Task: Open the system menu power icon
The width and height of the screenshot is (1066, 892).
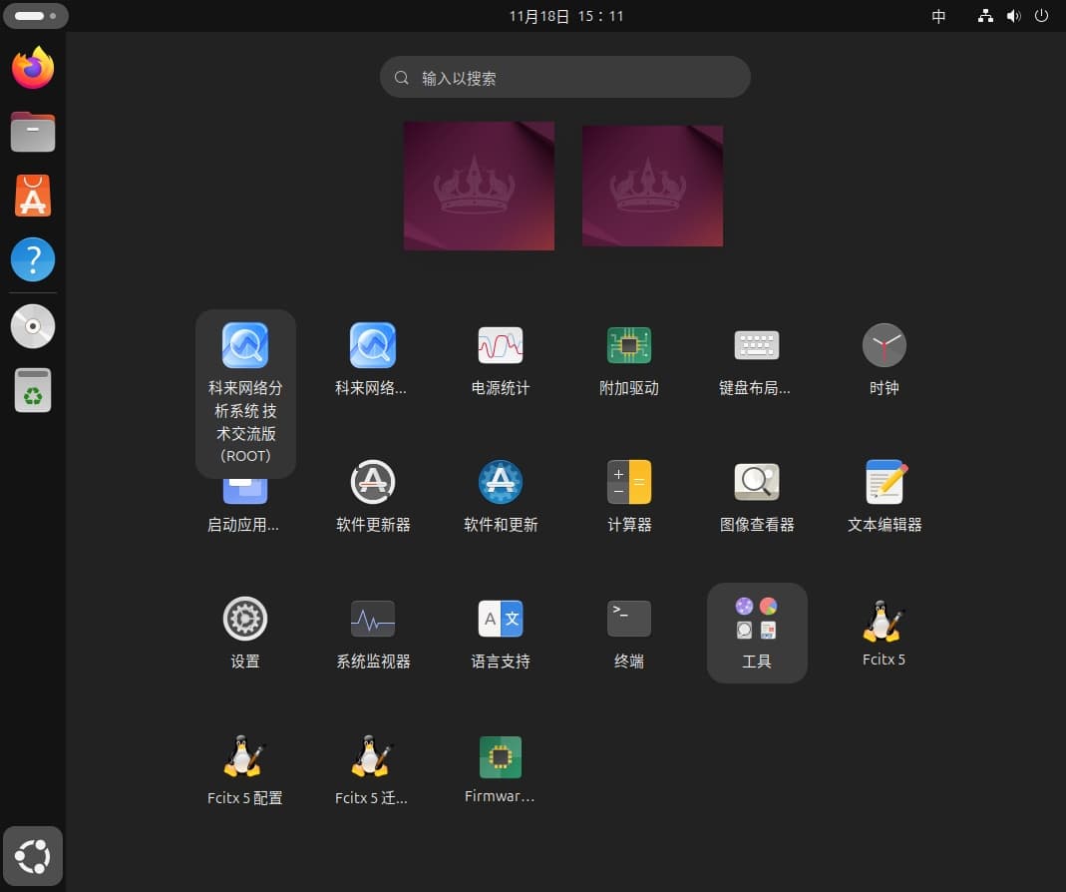Action: 1041,16
